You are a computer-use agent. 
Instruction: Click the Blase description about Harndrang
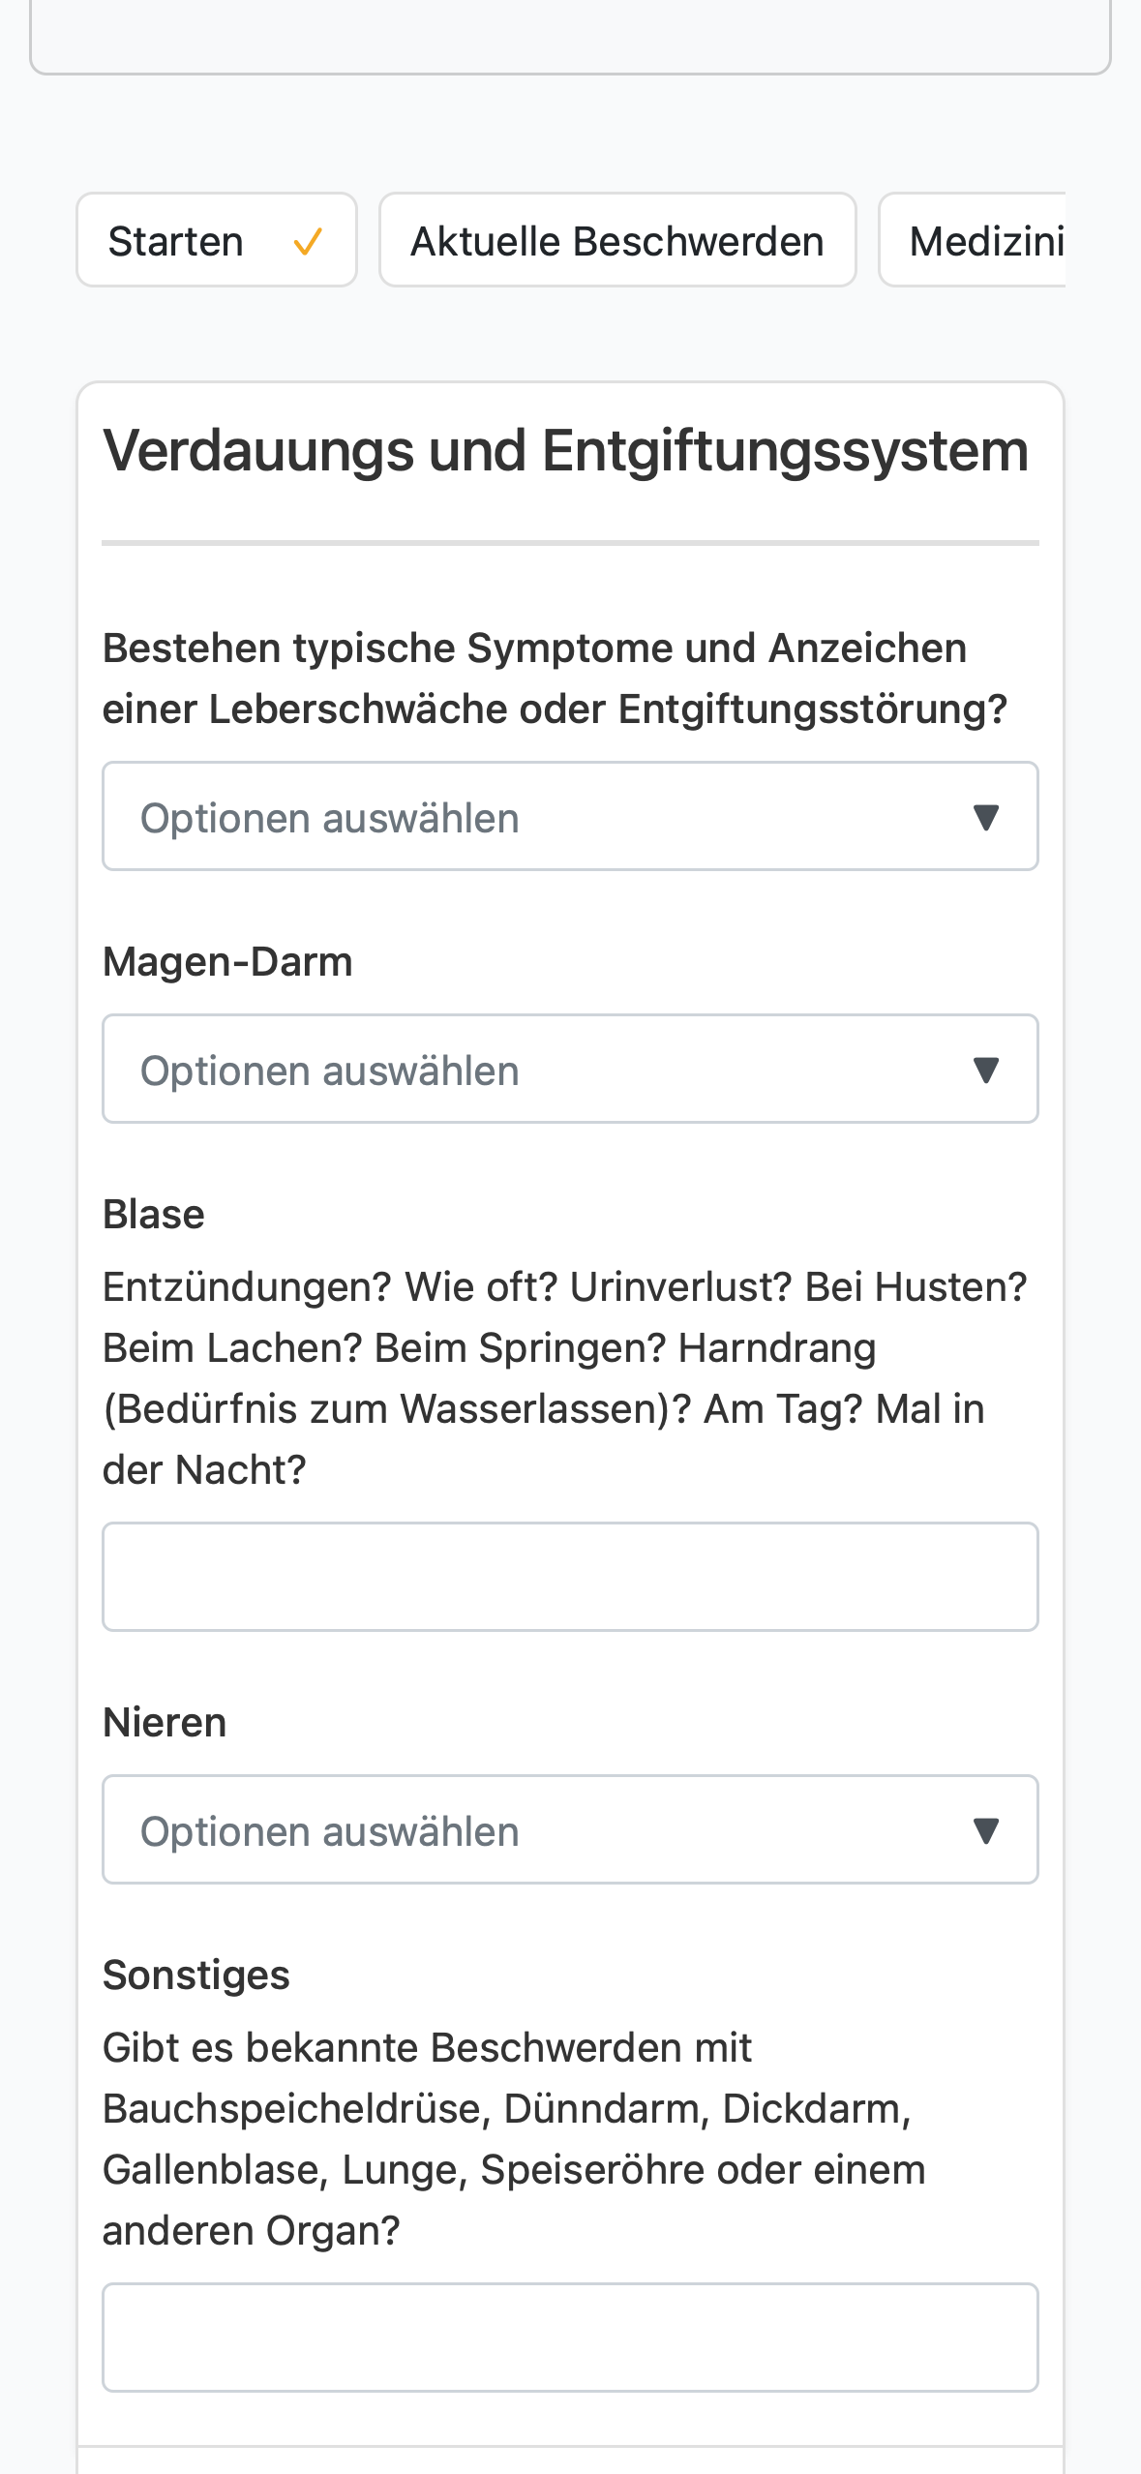tap(565, 1378)
